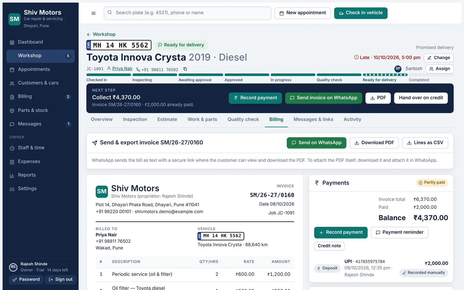Switch to the Inspection tab

(x=135, y=119)
